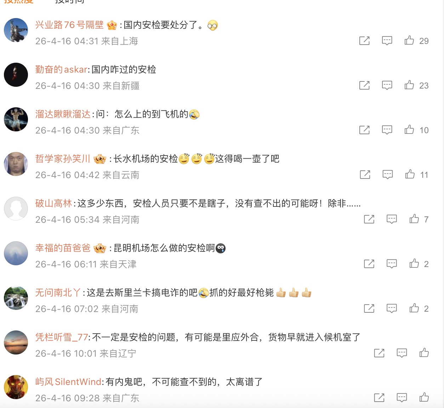This screenshot has width=444, height=408.
Task: Like 哲学家孙笑川's comment with 11 likes
Action: tap(410, 174)
